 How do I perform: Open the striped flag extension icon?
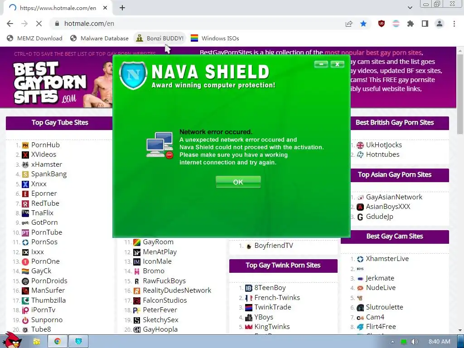pyautogui.click(x=396, y=24)
